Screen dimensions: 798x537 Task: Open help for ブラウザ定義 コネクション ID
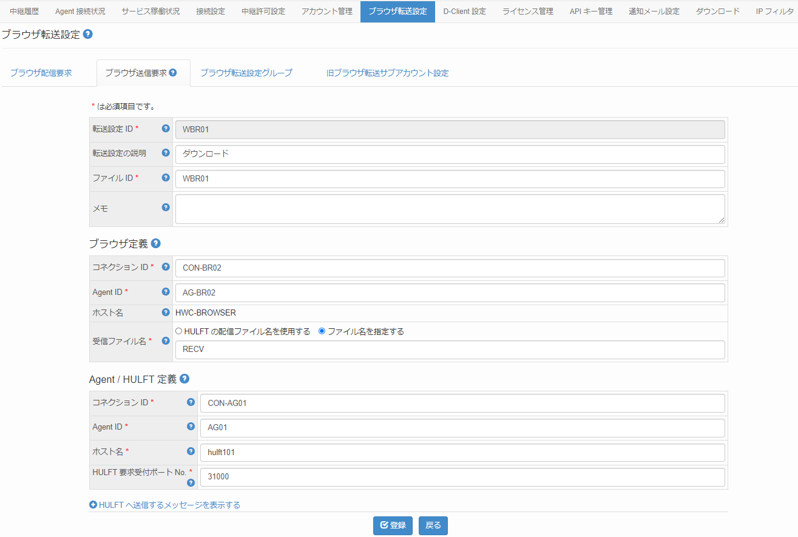point(166,267)
